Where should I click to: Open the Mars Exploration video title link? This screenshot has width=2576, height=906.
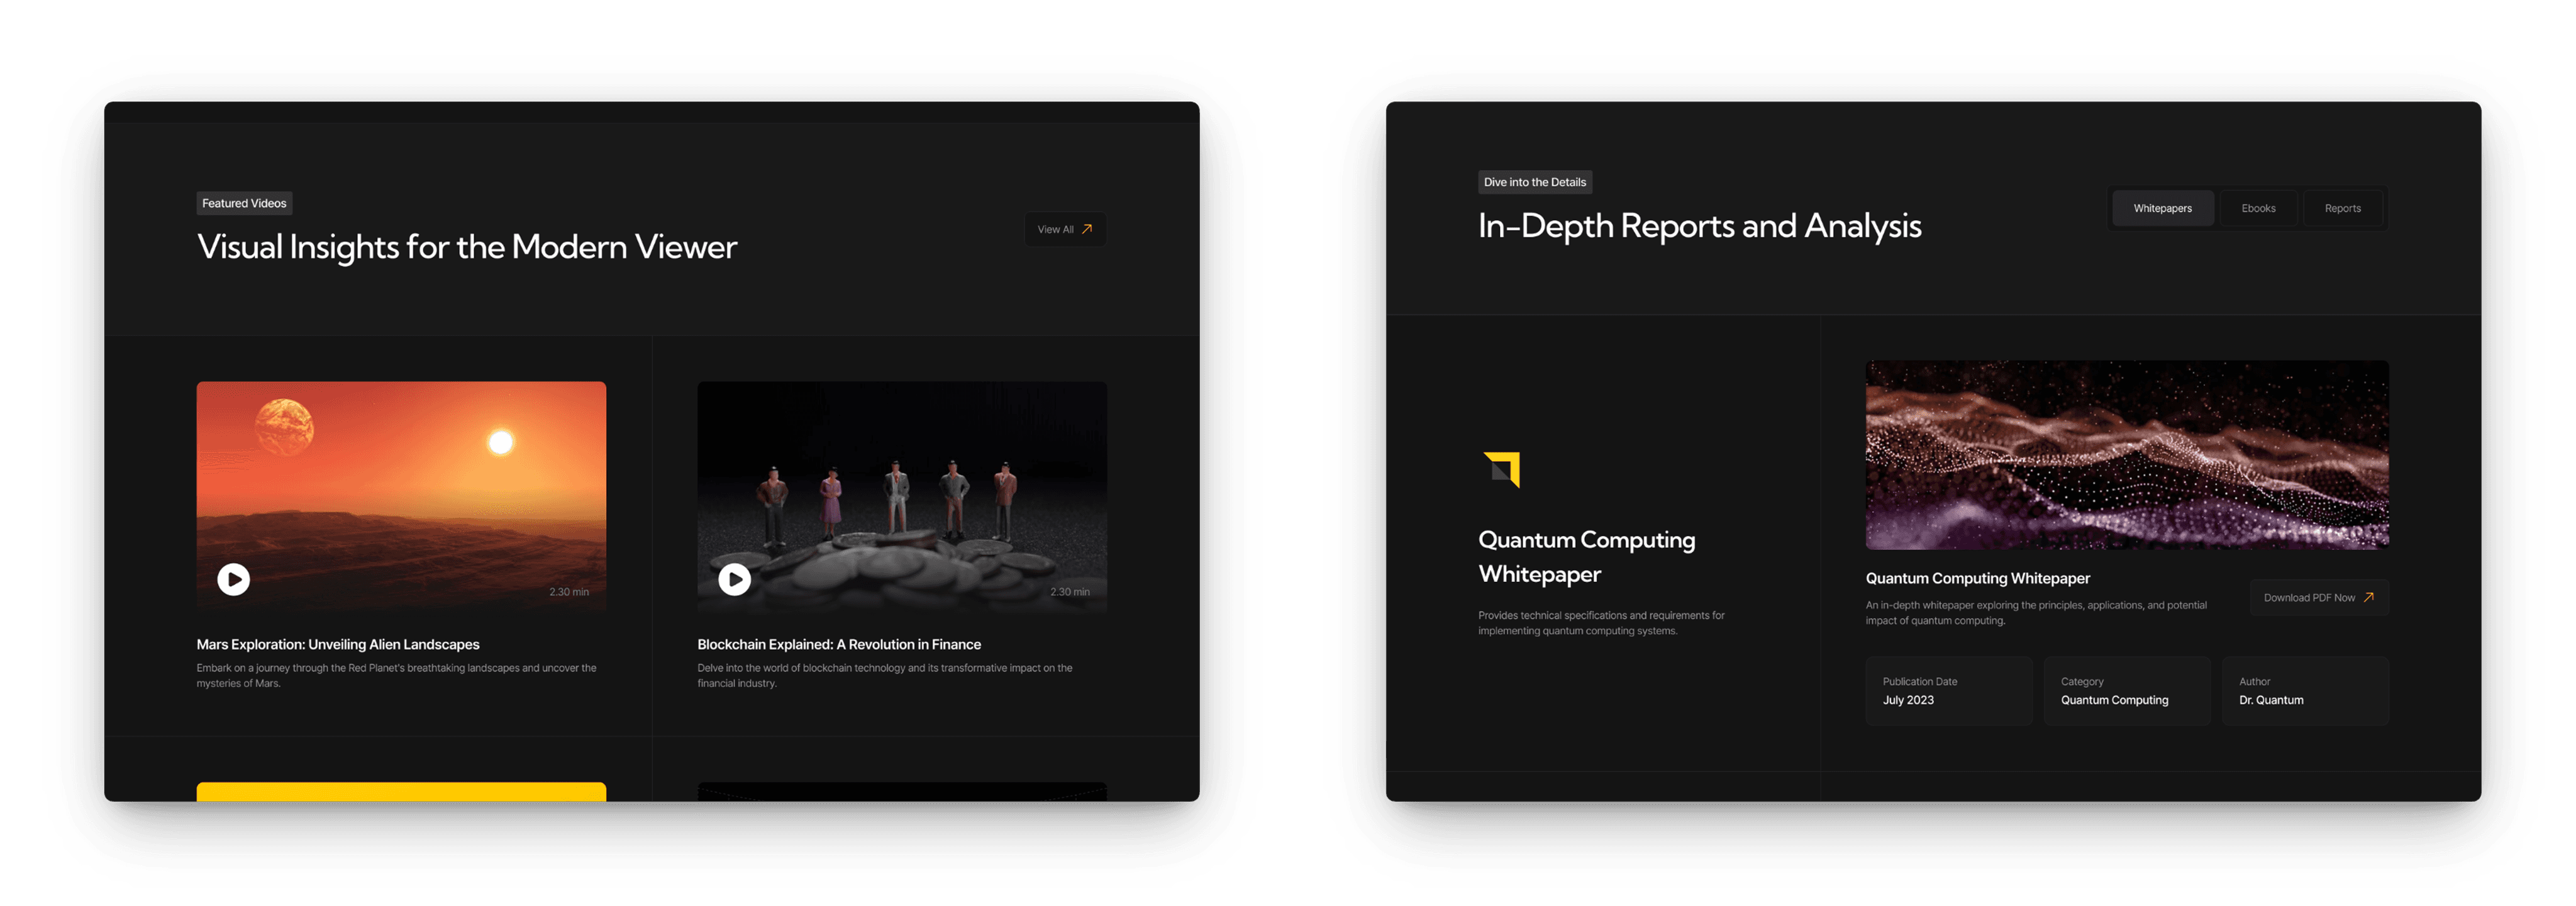click(x=338, y=644)
